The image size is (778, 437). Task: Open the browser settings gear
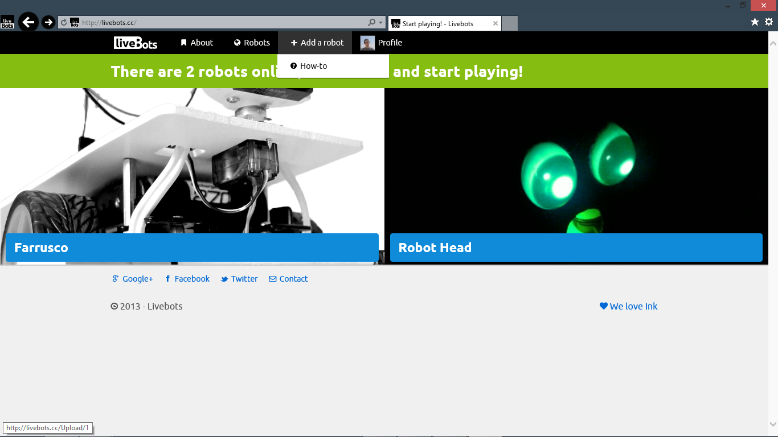[x=769, y=21]
